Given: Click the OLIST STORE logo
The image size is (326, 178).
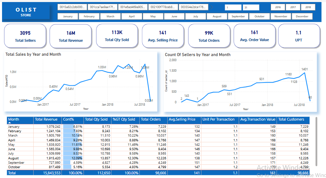Looking at the screenshot, I should [26, 12].
